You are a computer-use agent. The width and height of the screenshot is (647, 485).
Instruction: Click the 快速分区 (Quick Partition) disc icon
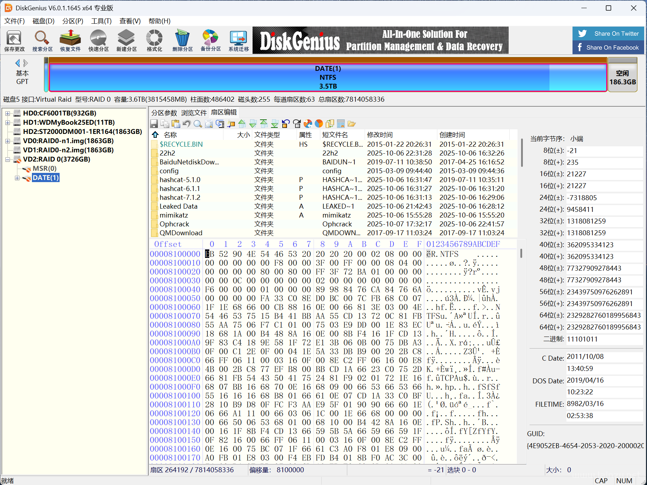[98, 40]
